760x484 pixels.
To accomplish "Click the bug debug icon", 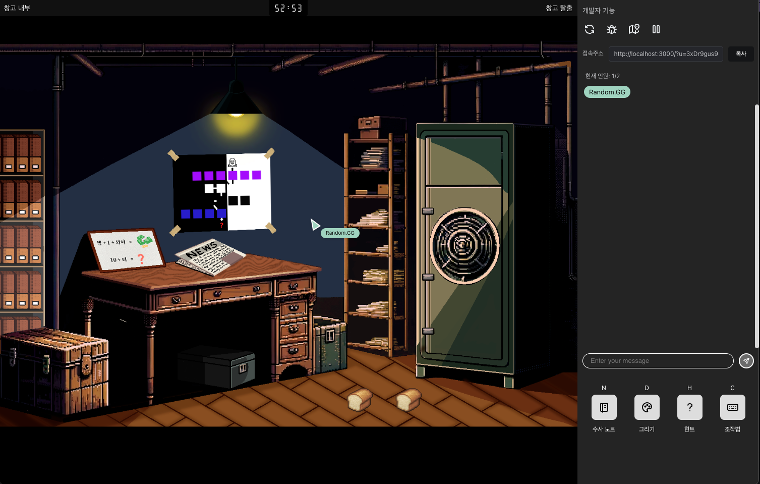I will point(612,29).
